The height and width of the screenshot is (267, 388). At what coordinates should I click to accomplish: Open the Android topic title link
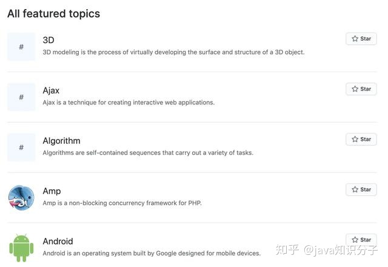pos(58,242)
